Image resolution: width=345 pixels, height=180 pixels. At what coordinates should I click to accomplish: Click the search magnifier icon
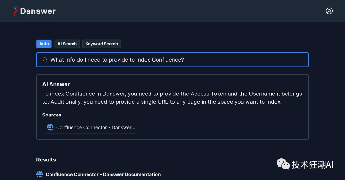tap(45, 60)
